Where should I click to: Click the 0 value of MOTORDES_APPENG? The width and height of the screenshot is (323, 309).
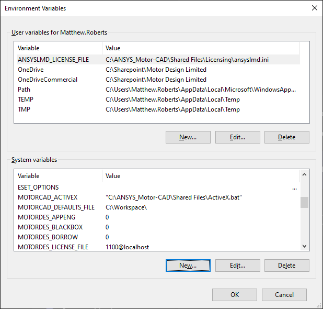coord(107,217)
